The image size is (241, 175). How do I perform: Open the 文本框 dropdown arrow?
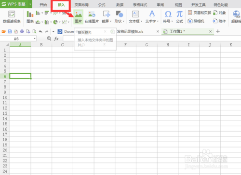tap(141, 21)
